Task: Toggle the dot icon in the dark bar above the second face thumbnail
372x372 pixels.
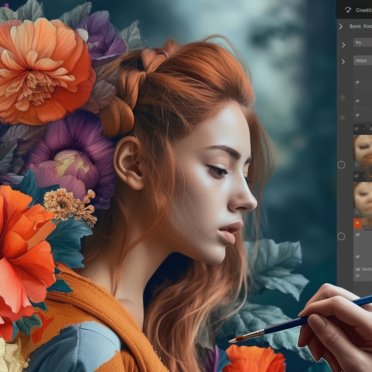Action: (x=357, y=176)
